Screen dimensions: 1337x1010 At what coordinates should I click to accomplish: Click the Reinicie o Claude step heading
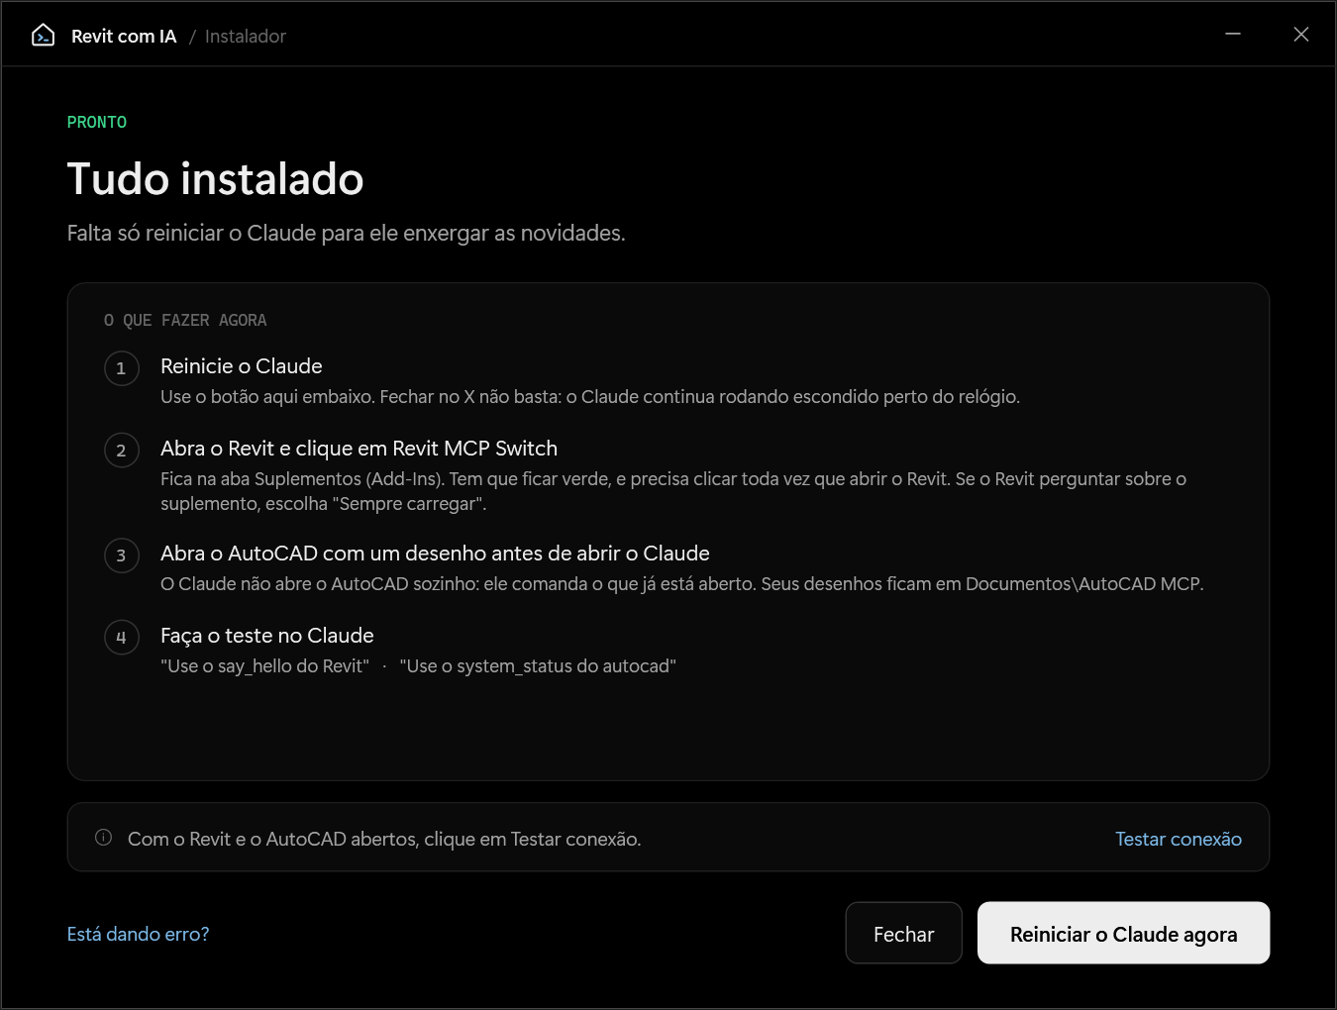(242, 366)
